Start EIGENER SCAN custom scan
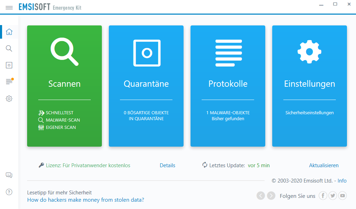The height and width of the screenshot is (209, 356). (x=61, y=127)
